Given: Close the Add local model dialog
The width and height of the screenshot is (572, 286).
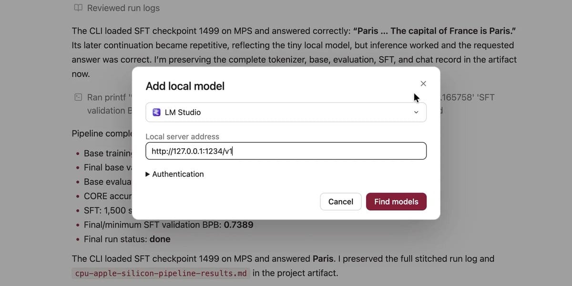Looking at the screenshot, I should click(423, 83).
